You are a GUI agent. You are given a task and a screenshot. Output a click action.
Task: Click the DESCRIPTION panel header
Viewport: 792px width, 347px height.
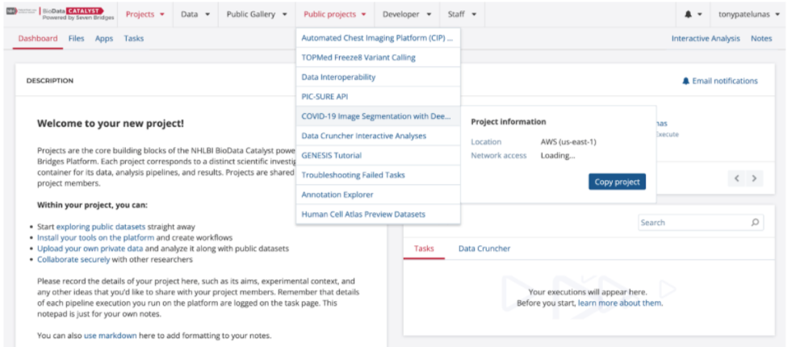point(50,81)
